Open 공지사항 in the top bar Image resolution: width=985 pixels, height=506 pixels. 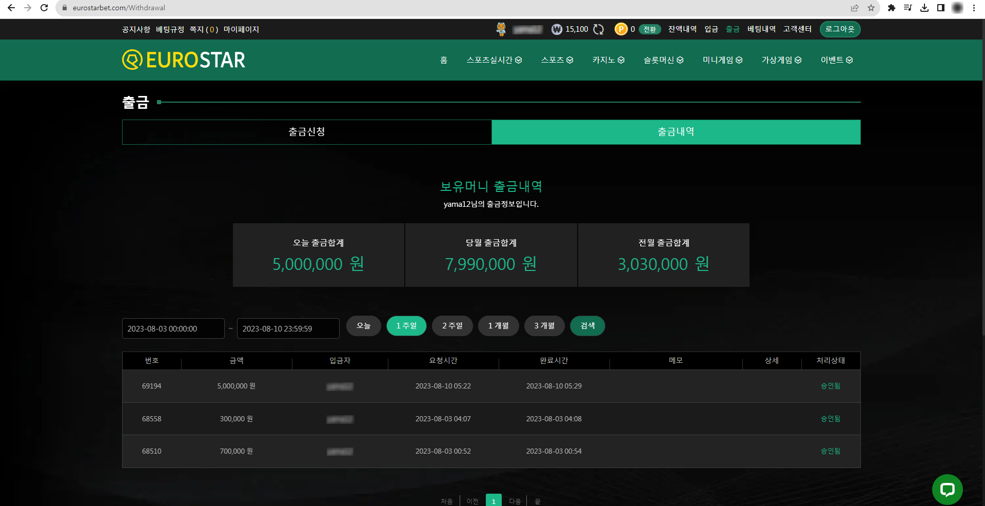tap(136, 29)
